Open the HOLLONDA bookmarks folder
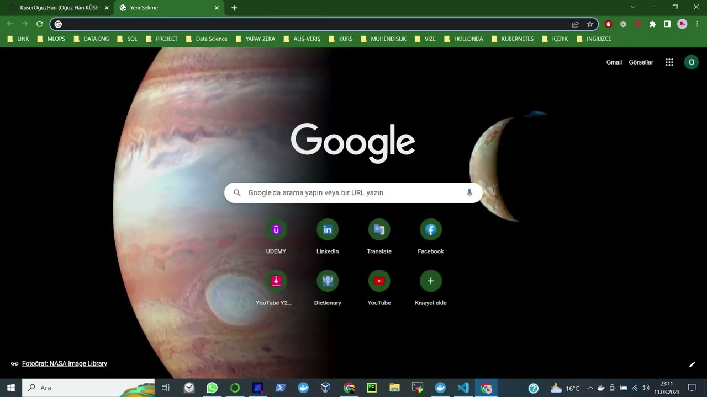Image resolution: width=707 pixels, height=397 pixels. pyautogui.click(x=464, y=39)
